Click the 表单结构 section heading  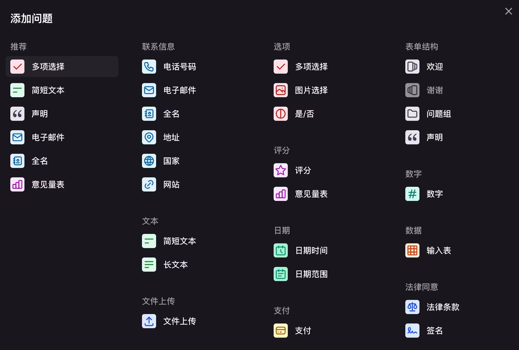pos(422,47)
